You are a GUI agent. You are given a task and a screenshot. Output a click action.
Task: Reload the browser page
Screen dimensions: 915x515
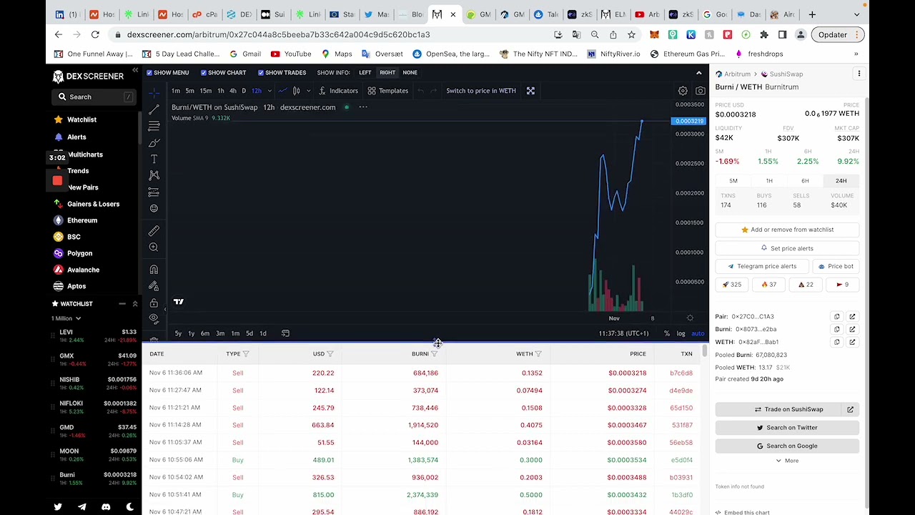[95, 34]
